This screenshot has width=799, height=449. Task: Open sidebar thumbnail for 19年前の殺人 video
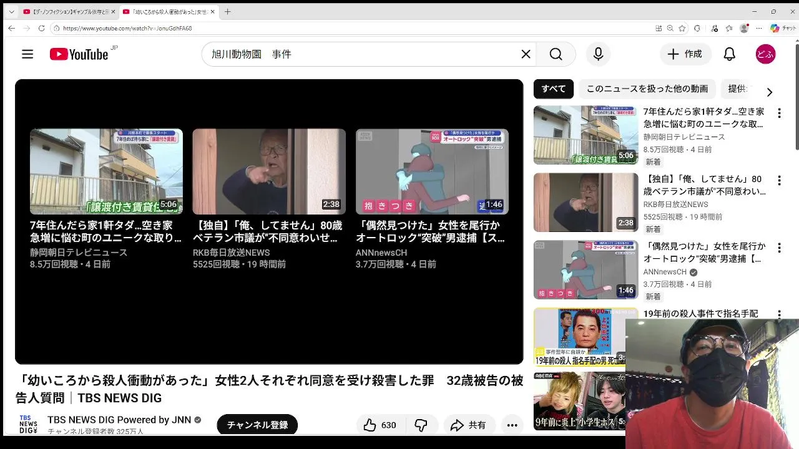pyautogui.click(x=579, y=337)
